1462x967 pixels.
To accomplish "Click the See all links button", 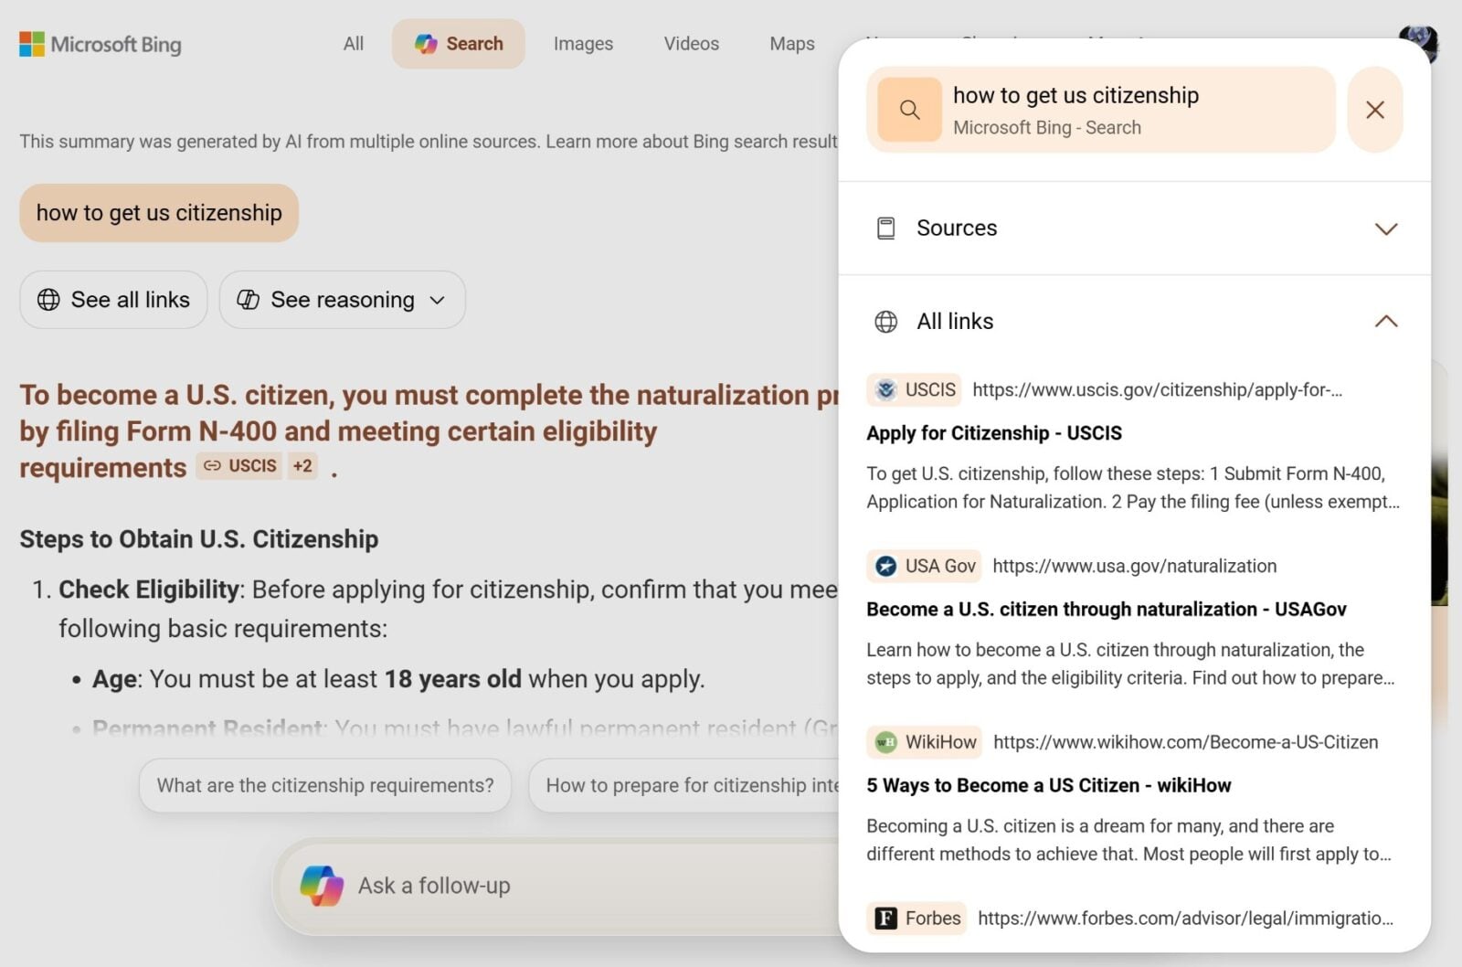I will (x=113, y=300).
